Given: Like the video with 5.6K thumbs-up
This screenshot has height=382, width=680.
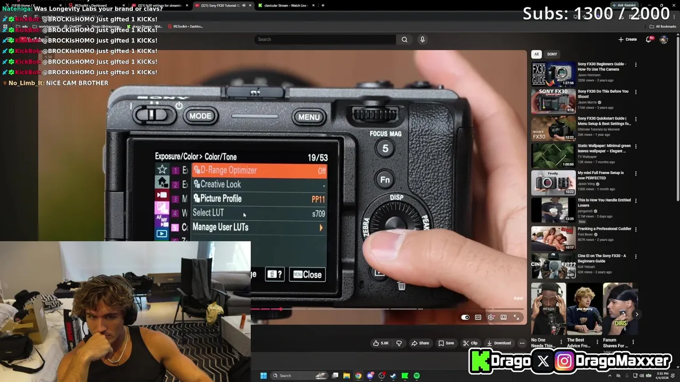Looking at the screenshot, I should pos(381,343).
